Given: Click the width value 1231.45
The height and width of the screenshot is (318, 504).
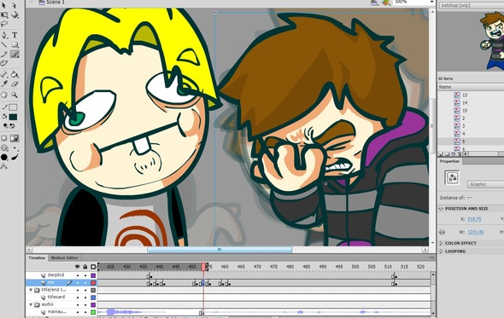Looking at the screenshot, I should pyautogui.click(x=476, y=232).
